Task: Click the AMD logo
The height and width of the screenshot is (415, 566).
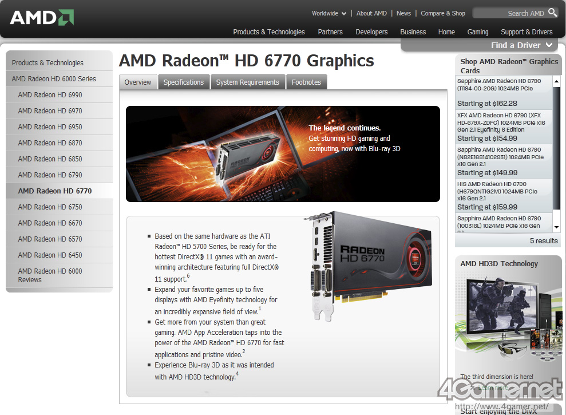Action: point(42,17)
